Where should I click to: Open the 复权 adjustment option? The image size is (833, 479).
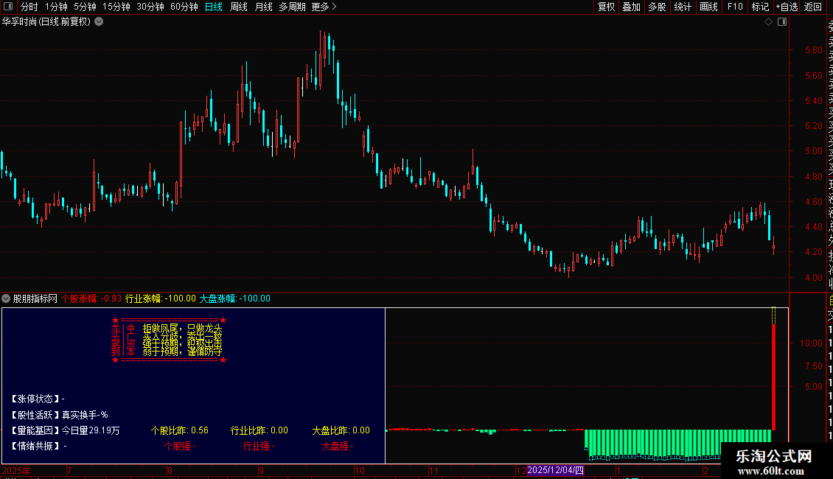[606, 7]
